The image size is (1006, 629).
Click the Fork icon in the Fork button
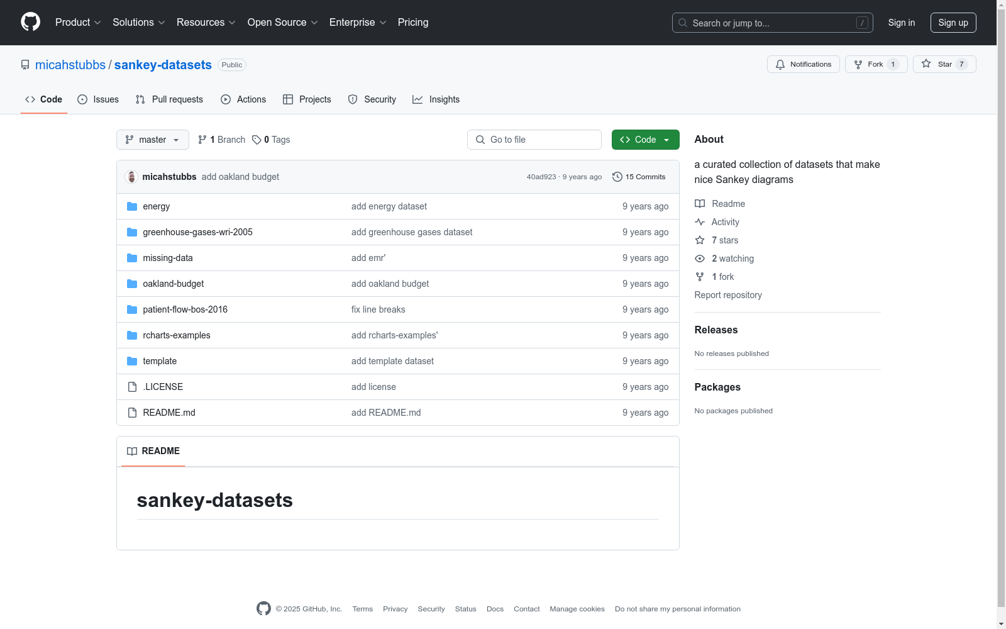tap(858, 64)
